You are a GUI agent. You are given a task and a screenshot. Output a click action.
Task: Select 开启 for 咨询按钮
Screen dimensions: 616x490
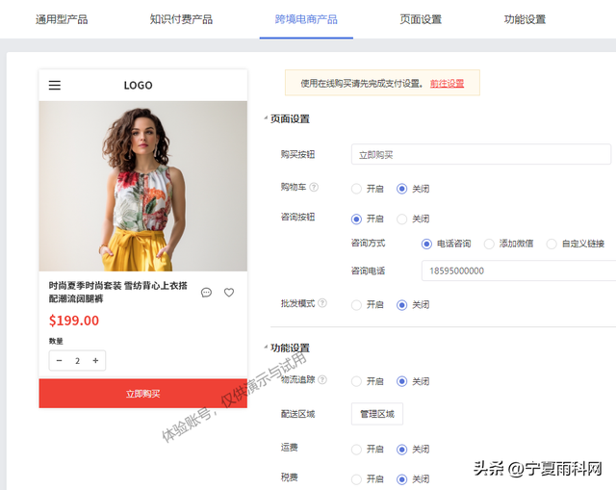coord(356,219)
